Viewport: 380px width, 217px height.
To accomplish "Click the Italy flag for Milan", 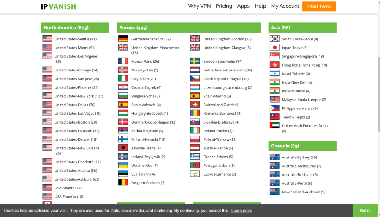I will [123, 79].
